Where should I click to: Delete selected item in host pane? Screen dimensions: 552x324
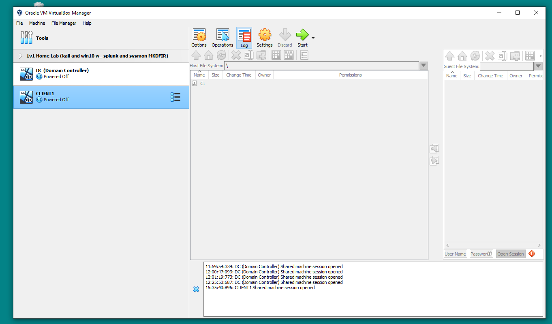tap(236, 55)
